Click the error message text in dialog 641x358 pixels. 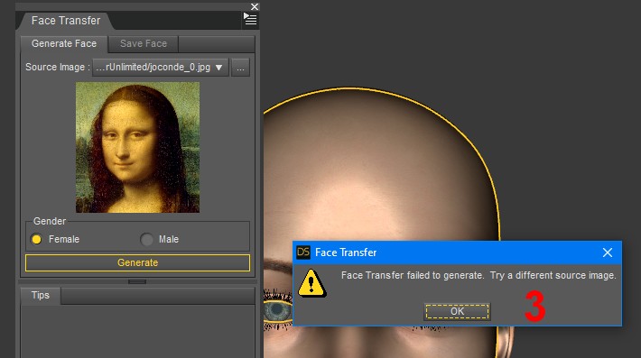[x=478, y=276]
